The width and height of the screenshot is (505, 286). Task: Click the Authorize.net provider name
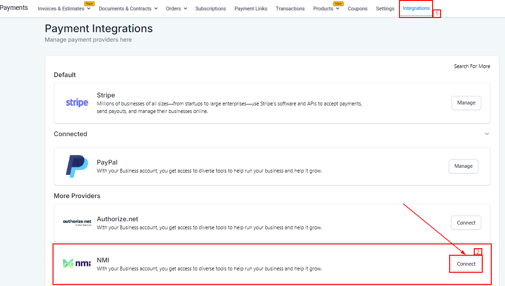pos(117,219)
